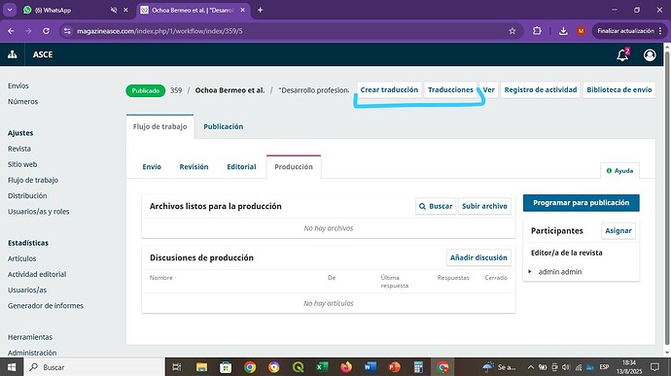
Task: Reload the page with the refresh icon
Action: [46, 31]
